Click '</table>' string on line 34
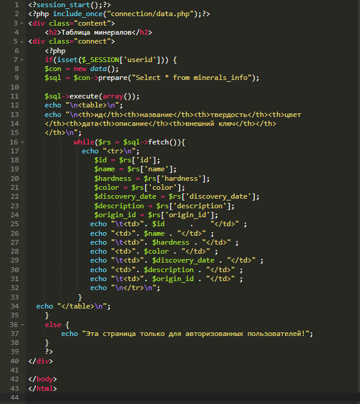Image resolution: width=360 pixels, height=404 pixels. tap(78, 306)
